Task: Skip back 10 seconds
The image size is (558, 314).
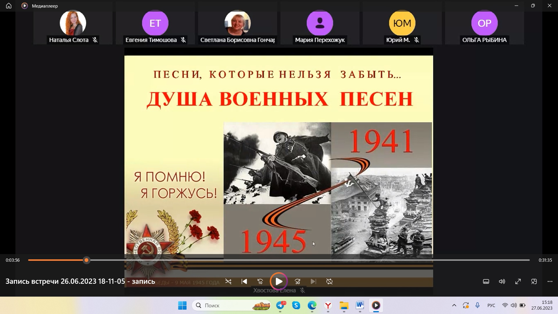Action: tap(260, 281)
